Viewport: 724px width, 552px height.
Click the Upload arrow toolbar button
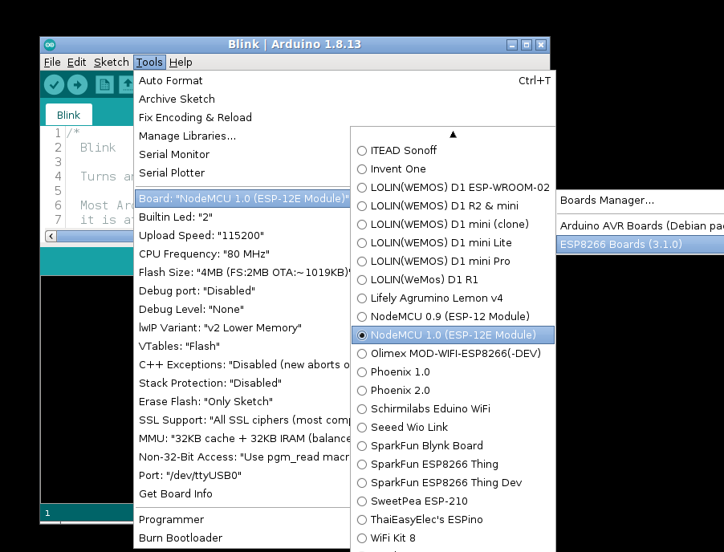pos(78,85)
